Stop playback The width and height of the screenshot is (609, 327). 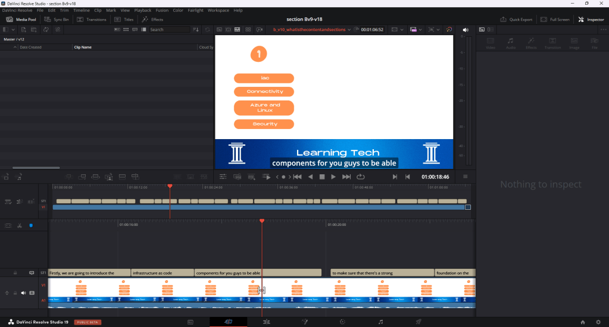tap(322, 177)
